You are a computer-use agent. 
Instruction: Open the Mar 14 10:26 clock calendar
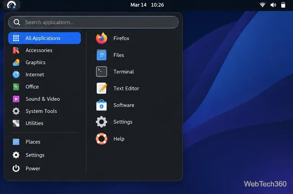147,5
